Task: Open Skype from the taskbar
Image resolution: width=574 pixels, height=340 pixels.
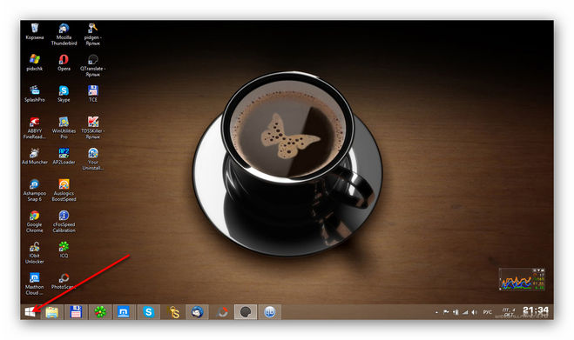Action: 148,312
